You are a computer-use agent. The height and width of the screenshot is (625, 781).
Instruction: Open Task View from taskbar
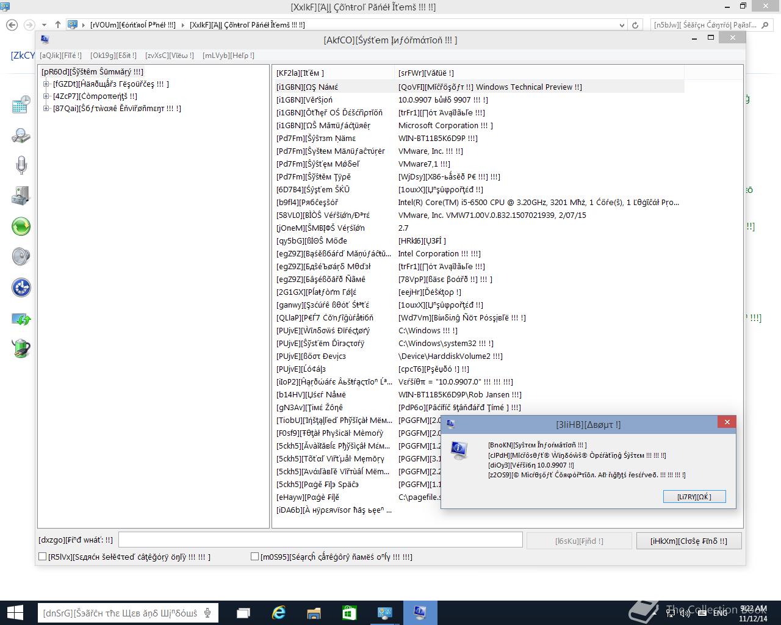point(243,613)
